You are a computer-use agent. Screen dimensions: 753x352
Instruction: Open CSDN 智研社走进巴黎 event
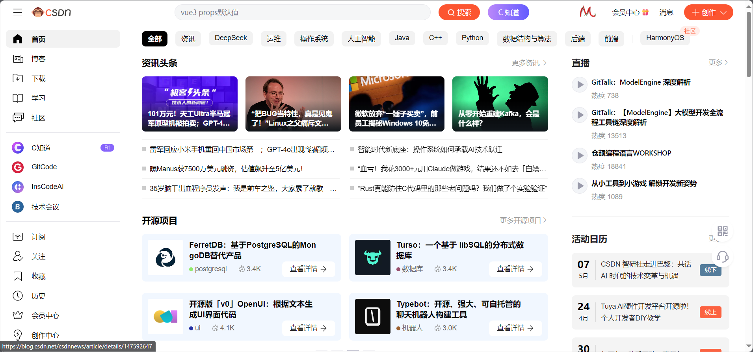646,270
